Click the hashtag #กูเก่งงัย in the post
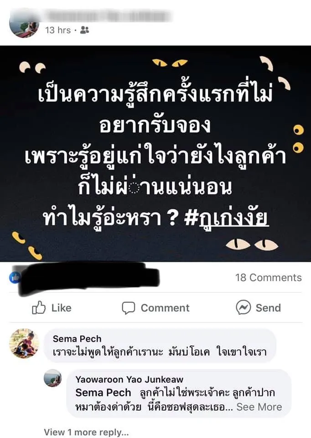311x438 pixels. click(227, 219)
